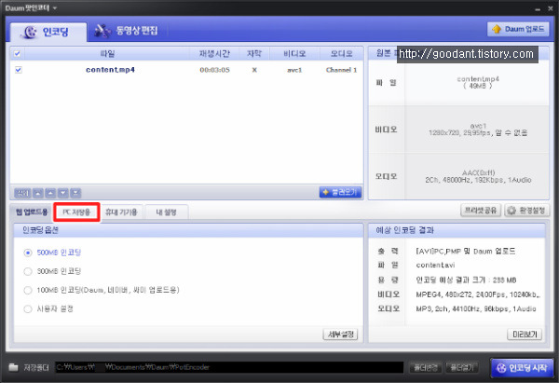Close the Daum 팟인코더 window
This screenshot has width=559, height=383.
point(551,8)
